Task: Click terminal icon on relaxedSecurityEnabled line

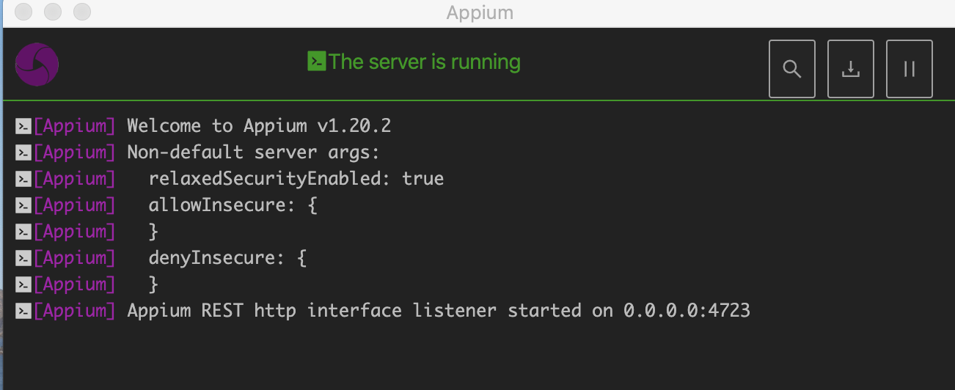Action: tap(23, 179)
